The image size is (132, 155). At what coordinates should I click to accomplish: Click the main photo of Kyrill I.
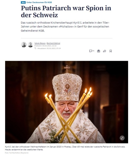pos(67,102)
